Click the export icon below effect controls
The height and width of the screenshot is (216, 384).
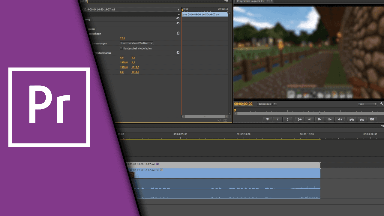(225, 120)
